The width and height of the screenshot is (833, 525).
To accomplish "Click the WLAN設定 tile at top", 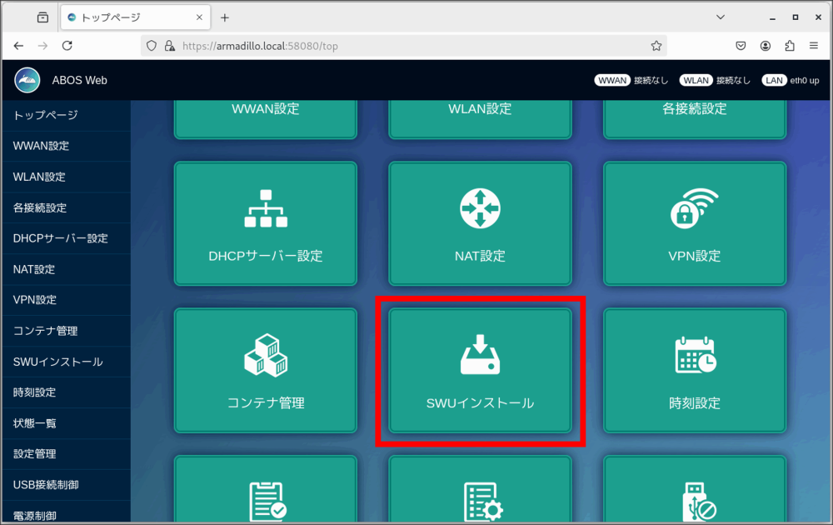I will (x=480, y=112).
